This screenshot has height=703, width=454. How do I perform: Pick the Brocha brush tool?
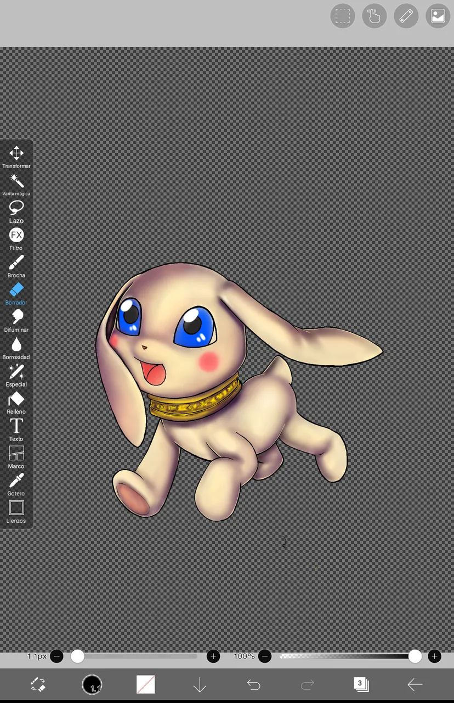16,266
